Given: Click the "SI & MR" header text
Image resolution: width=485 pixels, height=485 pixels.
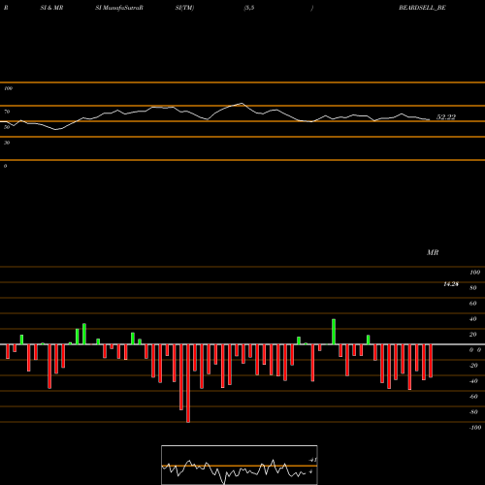Looking at the screenshot, I should pyautogui.click(x=51, y=8).
